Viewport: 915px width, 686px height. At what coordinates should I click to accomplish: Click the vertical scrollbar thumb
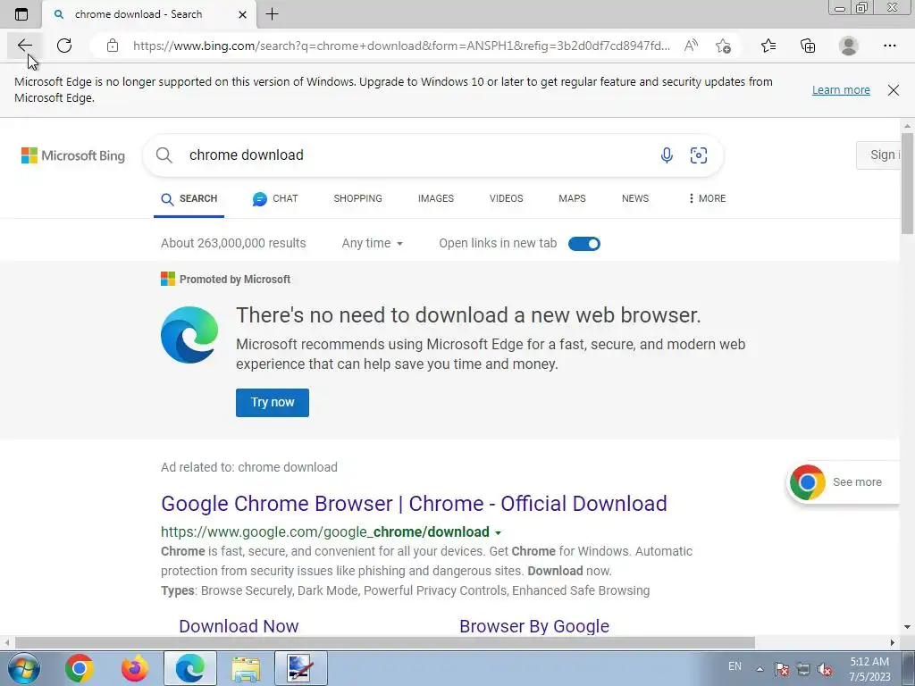(x=907, y=184)
